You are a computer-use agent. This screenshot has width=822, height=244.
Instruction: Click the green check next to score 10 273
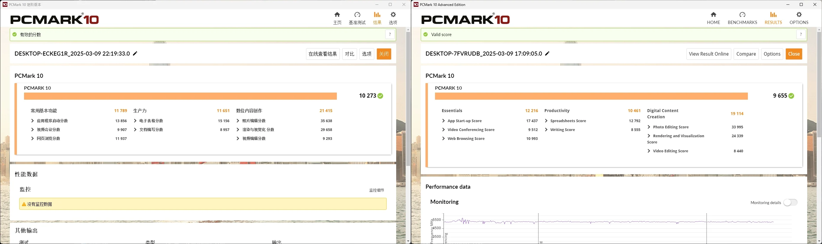(x=380, y=96)
